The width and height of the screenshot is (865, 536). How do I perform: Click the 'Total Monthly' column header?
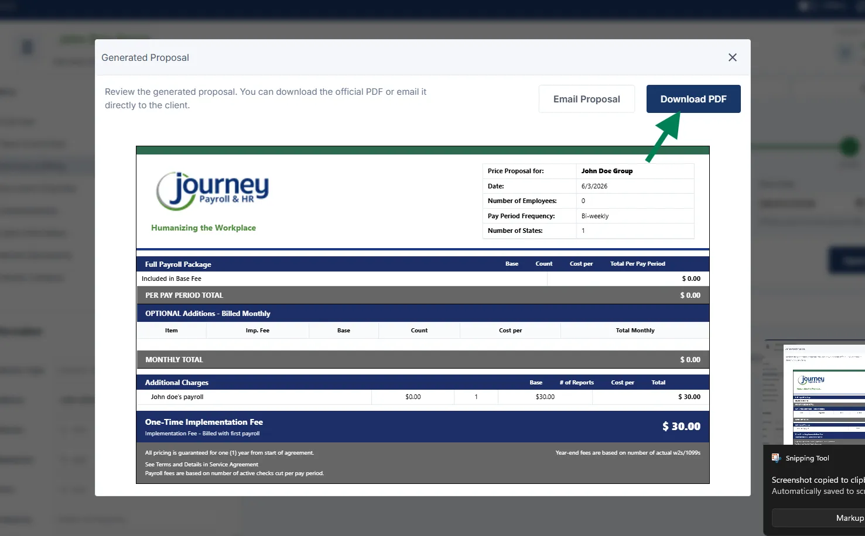click(635, 330)
